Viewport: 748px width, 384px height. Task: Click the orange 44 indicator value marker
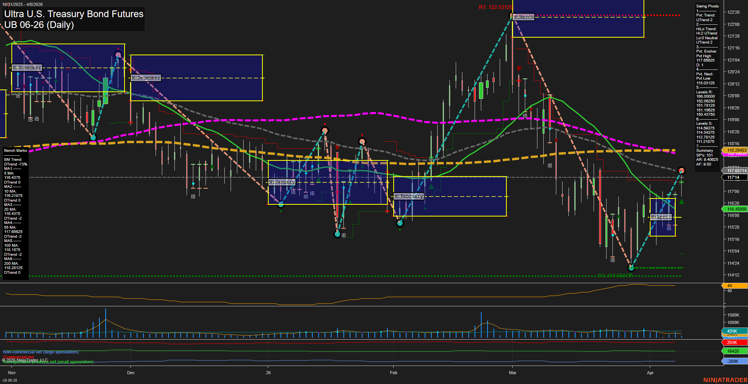[x=734, y=286]
